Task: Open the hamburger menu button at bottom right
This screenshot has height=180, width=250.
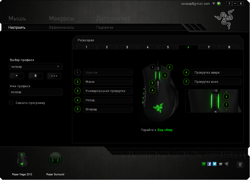Action: pos(240,165)
